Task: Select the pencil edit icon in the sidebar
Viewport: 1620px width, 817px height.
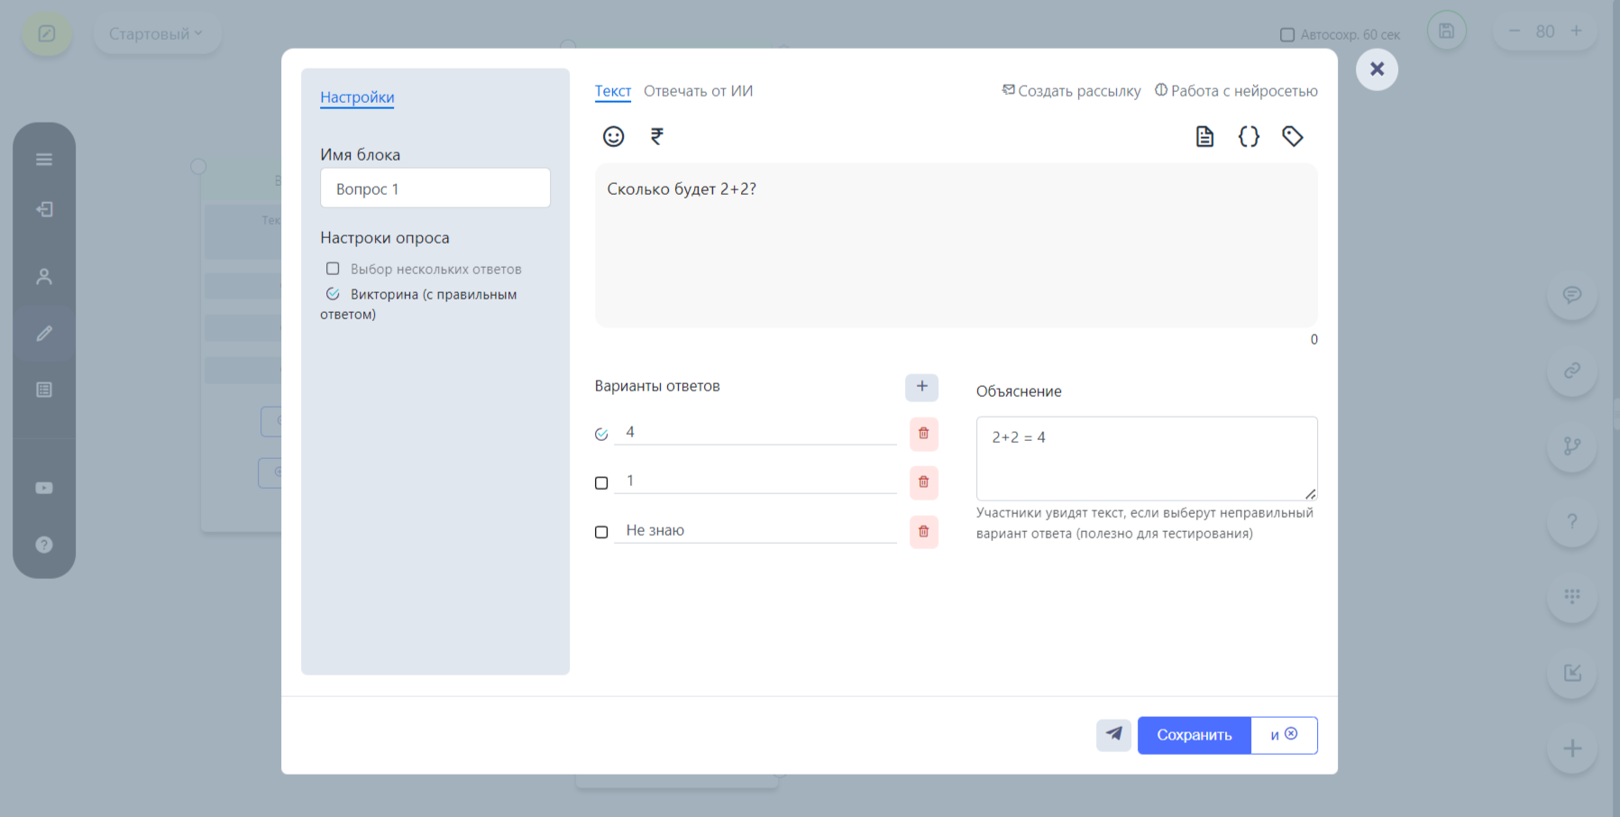Action: point(44,334)
